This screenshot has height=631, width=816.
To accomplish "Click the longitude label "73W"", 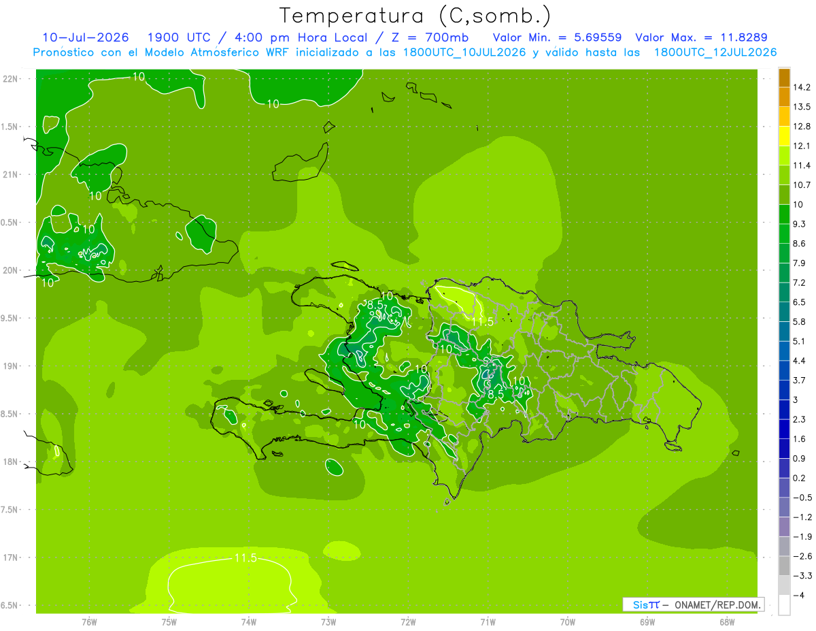I will 328,621.
